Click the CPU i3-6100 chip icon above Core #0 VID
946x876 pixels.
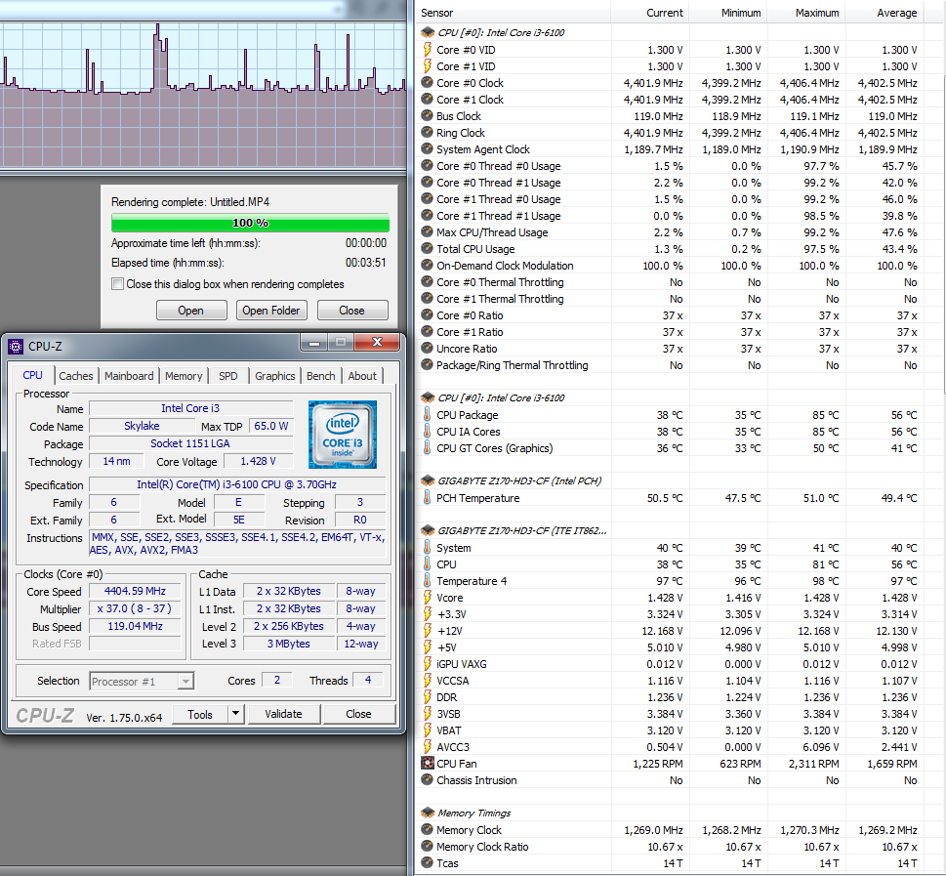(428, 32)
